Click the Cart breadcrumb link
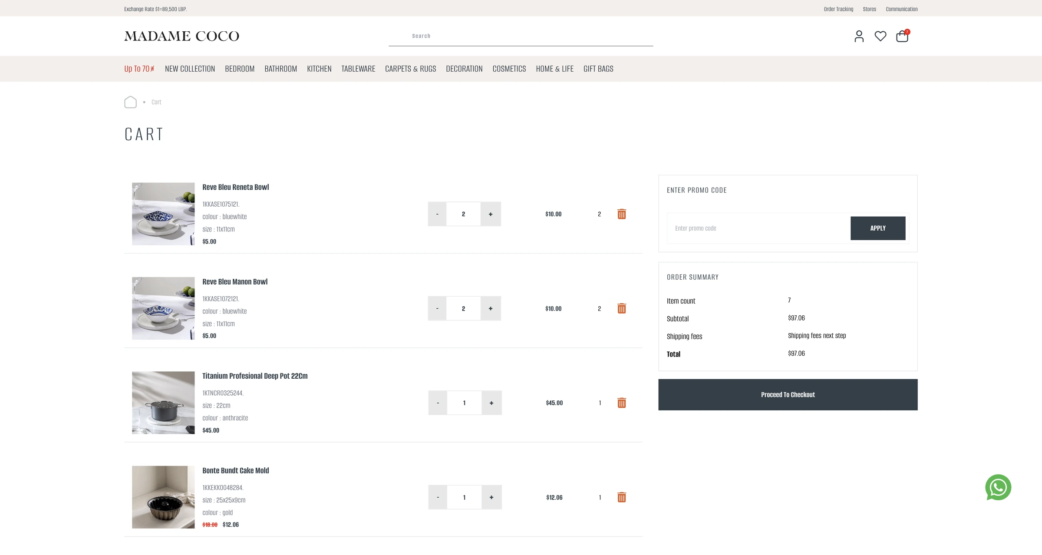Screen dimensions: 1042x555 (x=156, y=102)
